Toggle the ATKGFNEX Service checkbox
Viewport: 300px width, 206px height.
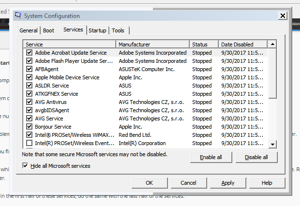click(x=29, y=94)
